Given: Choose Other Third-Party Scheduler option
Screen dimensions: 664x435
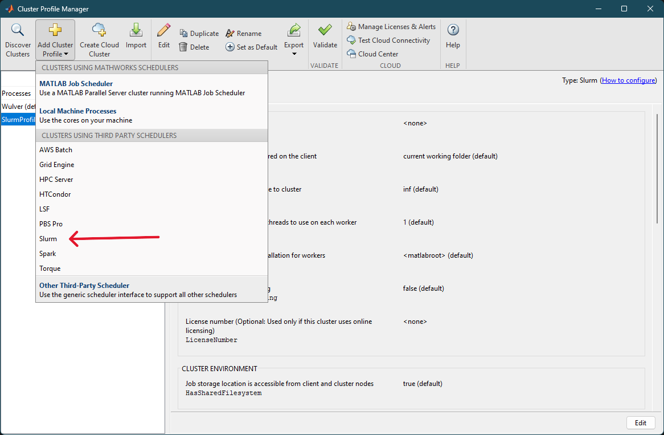Looking at the screenshot, I should (x=151, y=290).
